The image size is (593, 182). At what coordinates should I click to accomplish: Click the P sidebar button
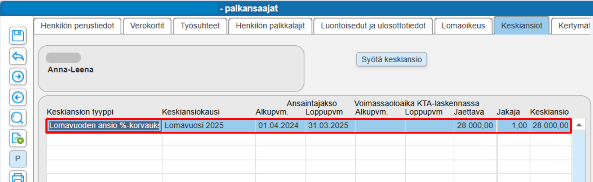pos(18,159)
